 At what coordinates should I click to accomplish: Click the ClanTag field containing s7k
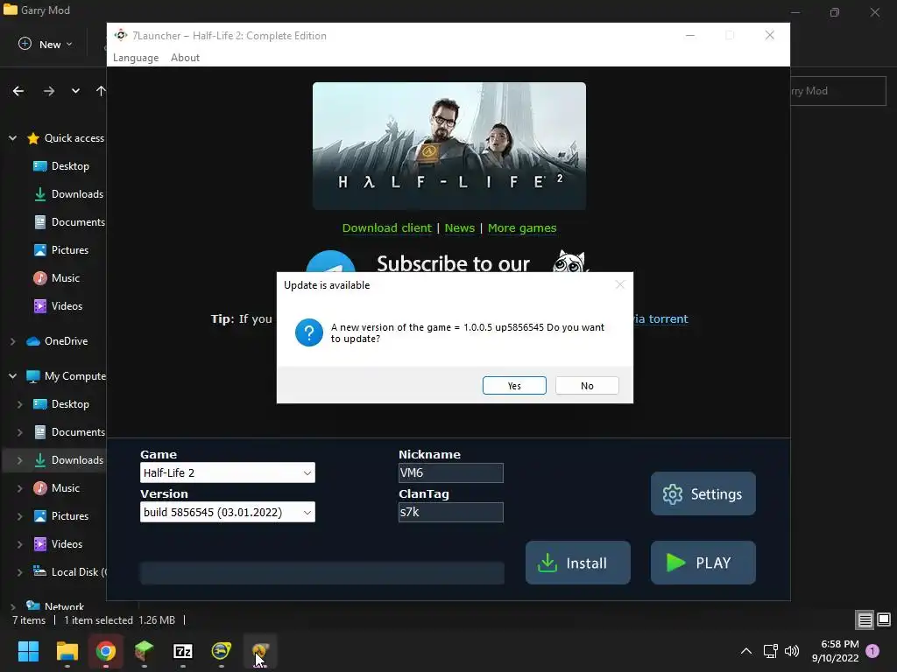point(451,512)
